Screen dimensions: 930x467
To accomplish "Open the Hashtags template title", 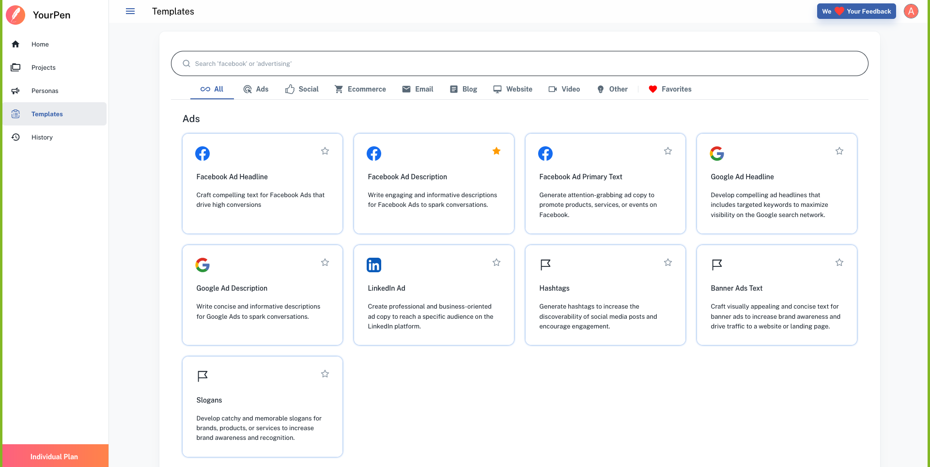I will pos(554,288).
